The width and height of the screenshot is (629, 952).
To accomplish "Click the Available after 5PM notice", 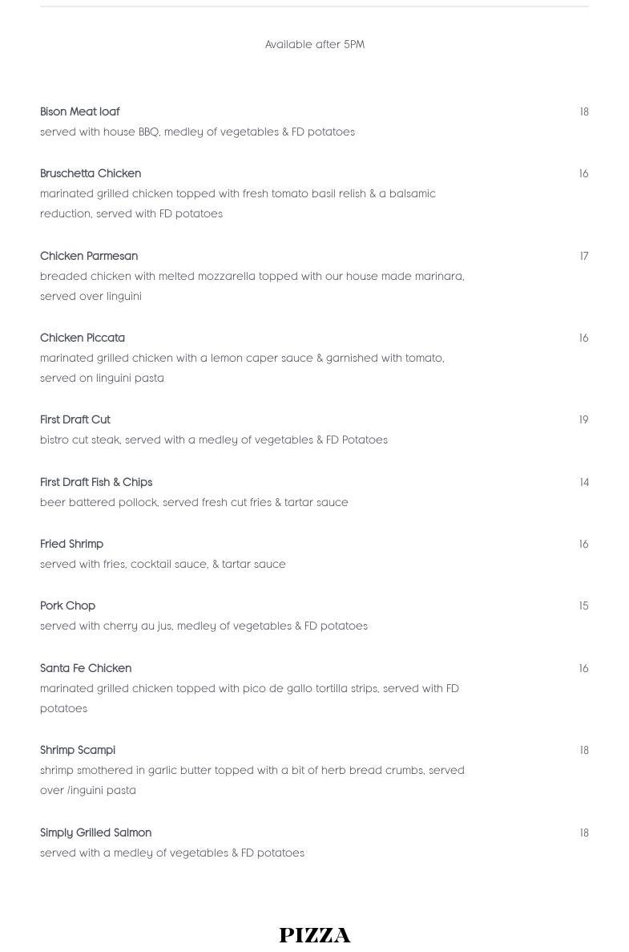I will click(315, 45).
